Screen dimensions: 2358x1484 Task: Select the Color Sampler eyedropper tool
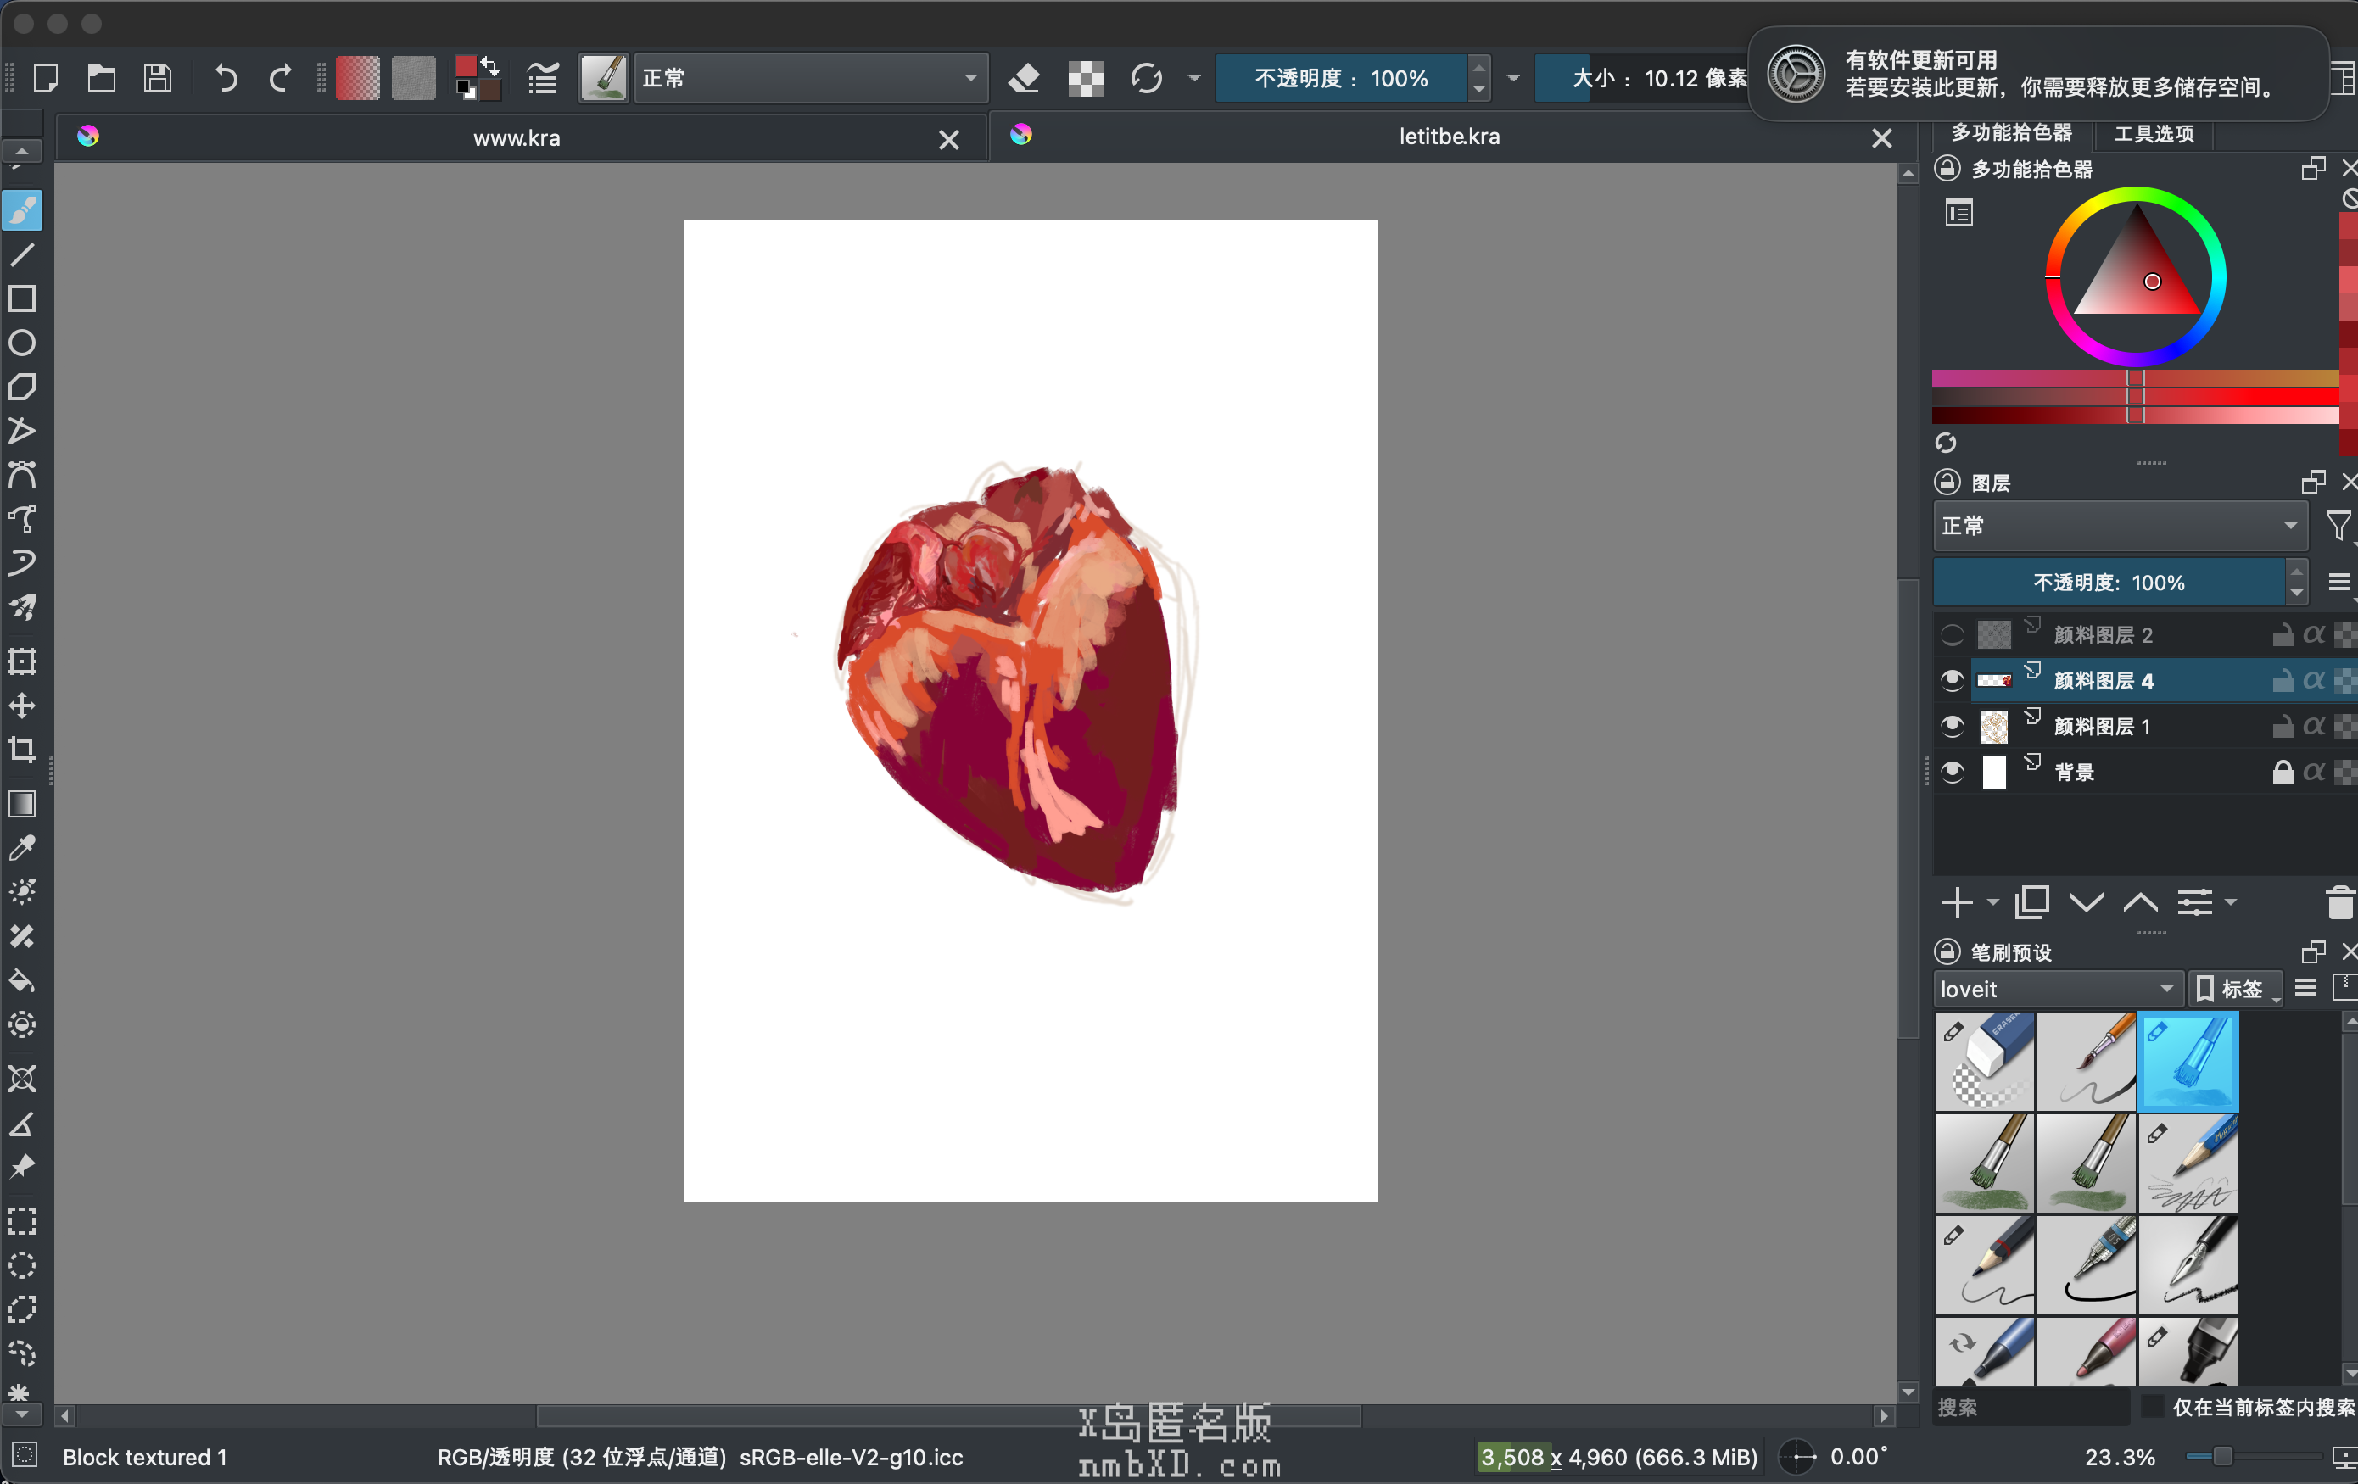click(x=21, y=847)
